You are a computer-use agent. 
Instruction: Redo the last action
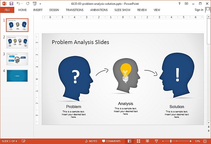(28, 3)
